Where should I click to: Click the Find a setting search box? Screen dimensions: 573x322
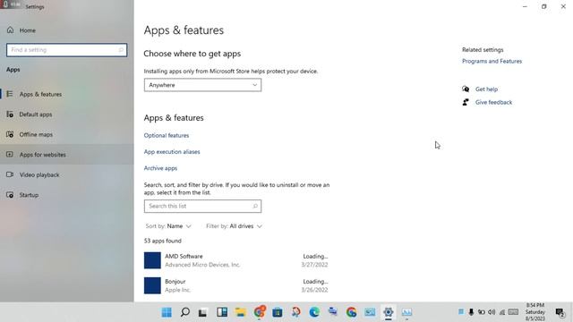point(66,50)
